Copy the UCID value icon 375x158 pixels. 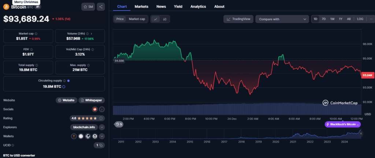[x=101, y=145]
